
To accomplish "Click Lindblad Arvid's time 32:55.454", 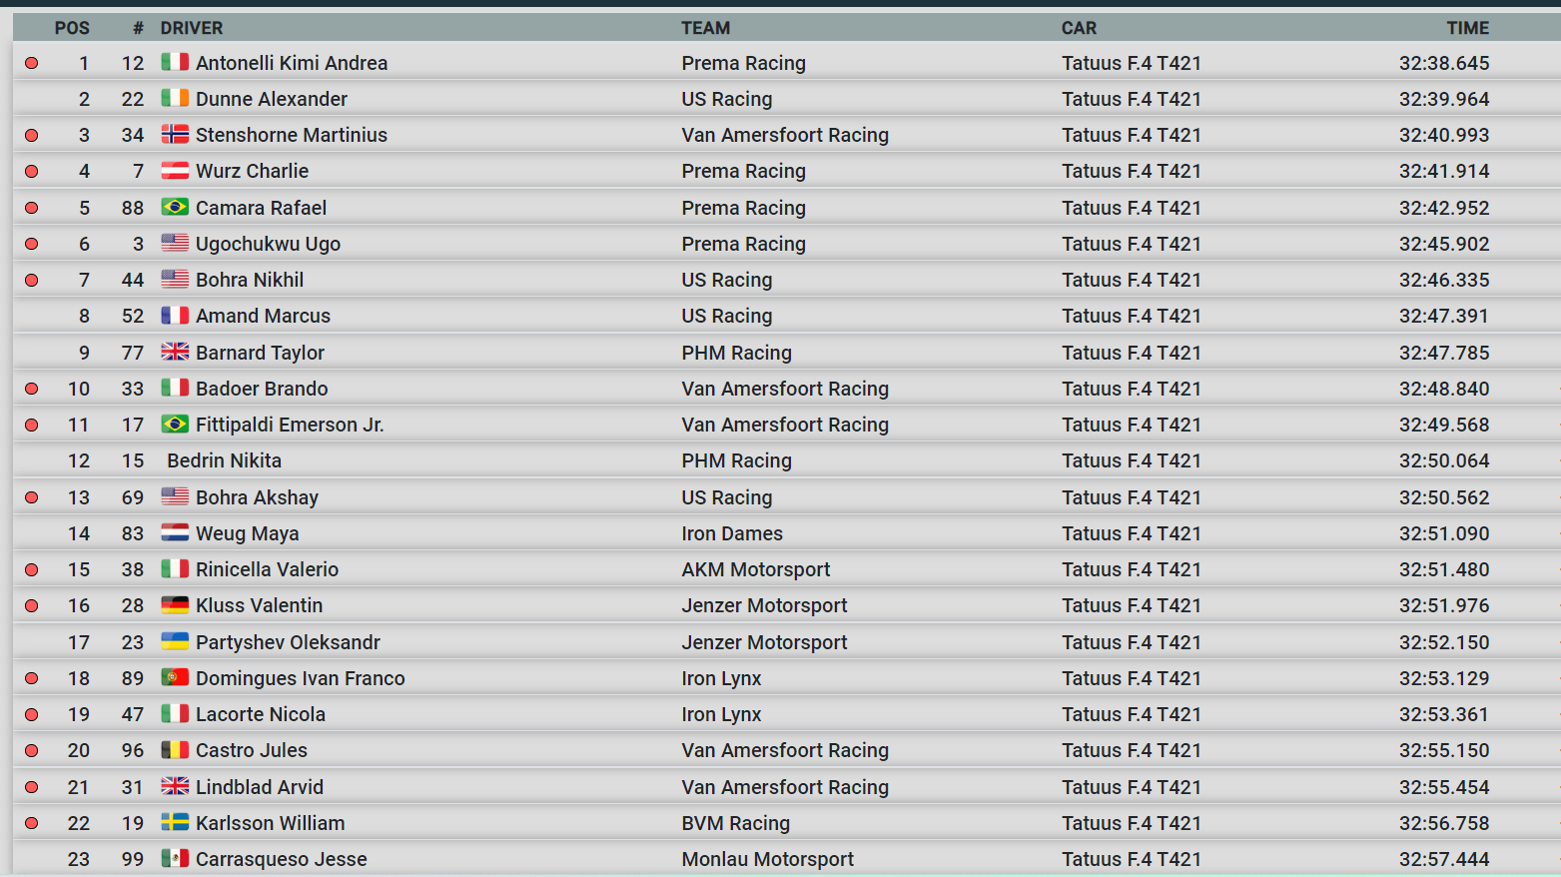I will [x=1443, y=787].
